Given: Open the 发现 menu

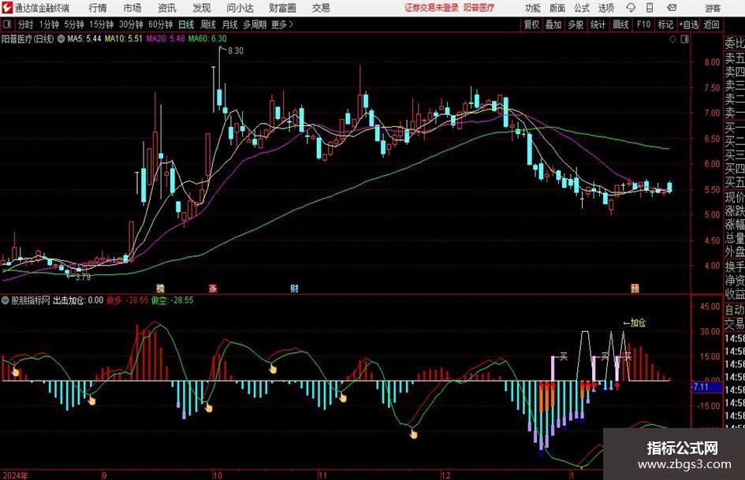Looking at the screenshot, I should tap(202, 8).
